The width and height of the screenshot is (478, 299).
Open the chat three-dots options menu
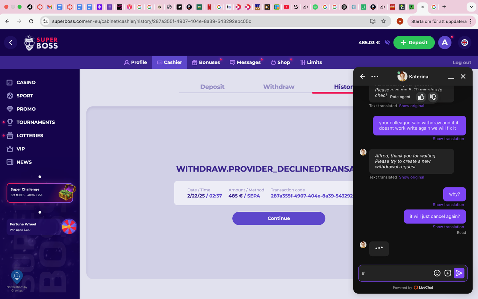(375, 77)
